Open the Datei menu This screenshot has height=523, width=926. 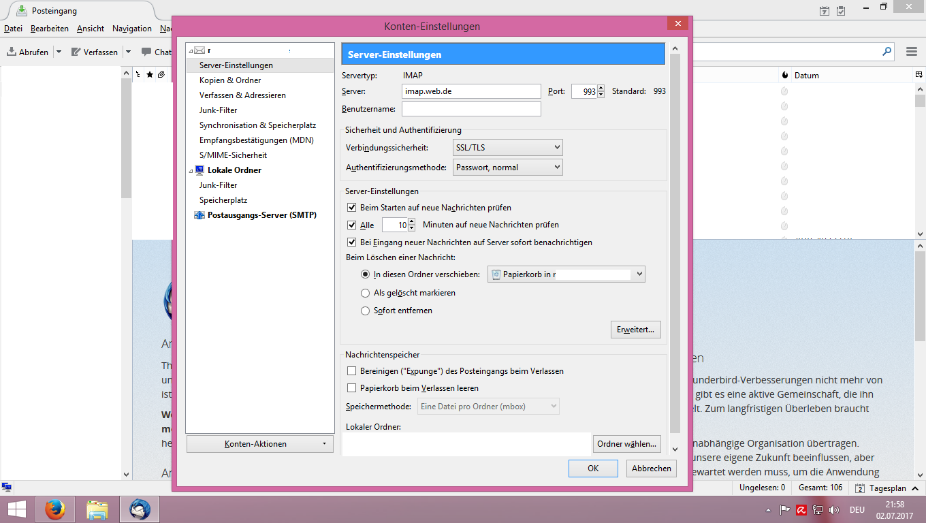14,29
